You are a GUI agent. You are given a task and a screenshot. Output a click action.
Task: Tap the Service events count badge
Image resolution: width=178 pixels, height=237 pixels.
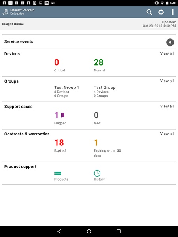click(x=170, y=43)
